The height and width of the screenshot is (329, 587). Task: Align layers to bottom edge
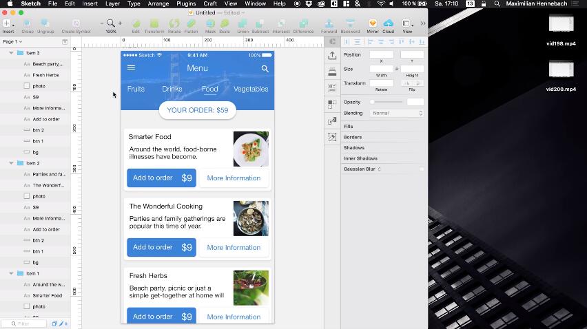(x=422, y=41)
